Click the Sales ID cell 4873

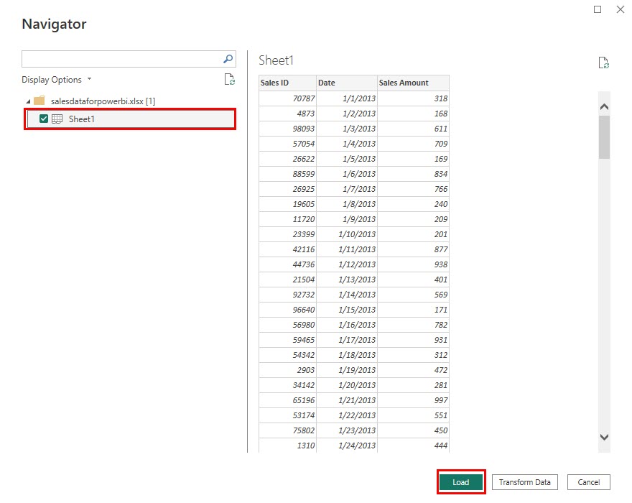point(287,114)
